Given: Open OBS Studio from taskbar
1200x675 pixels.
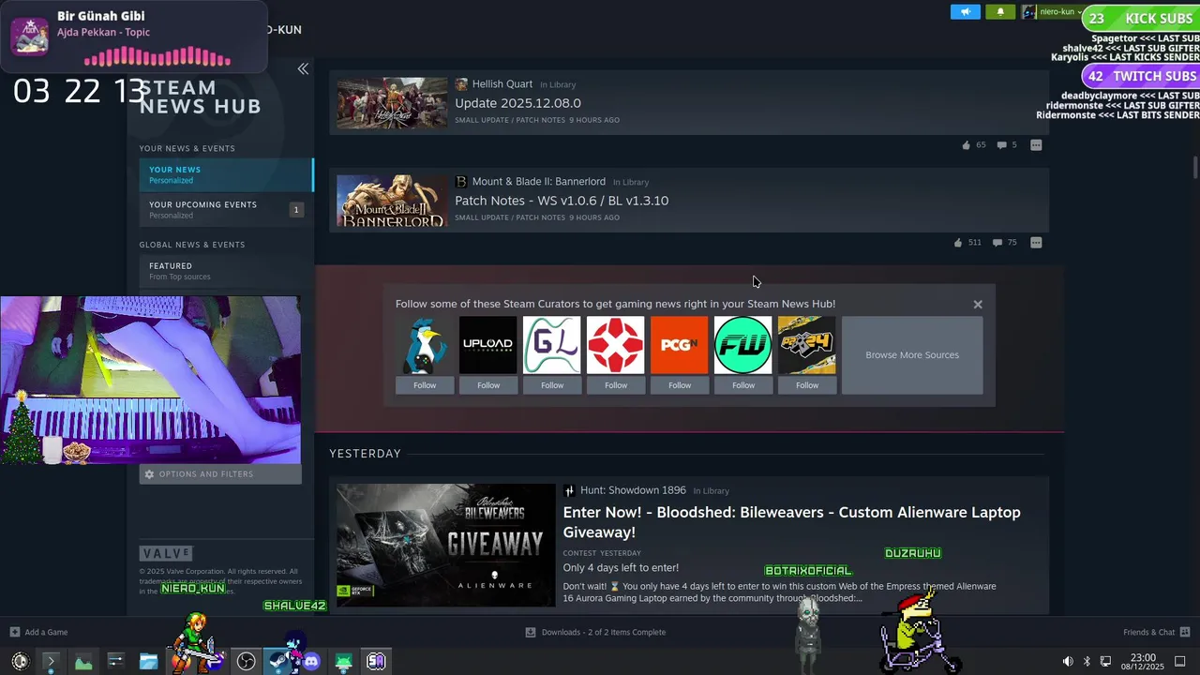Looking at the screenshot, I should pyautogui.click(x=246, y=662).
